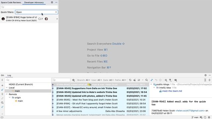Click Show Diff icon in changes toolbar

coord(152,80)
